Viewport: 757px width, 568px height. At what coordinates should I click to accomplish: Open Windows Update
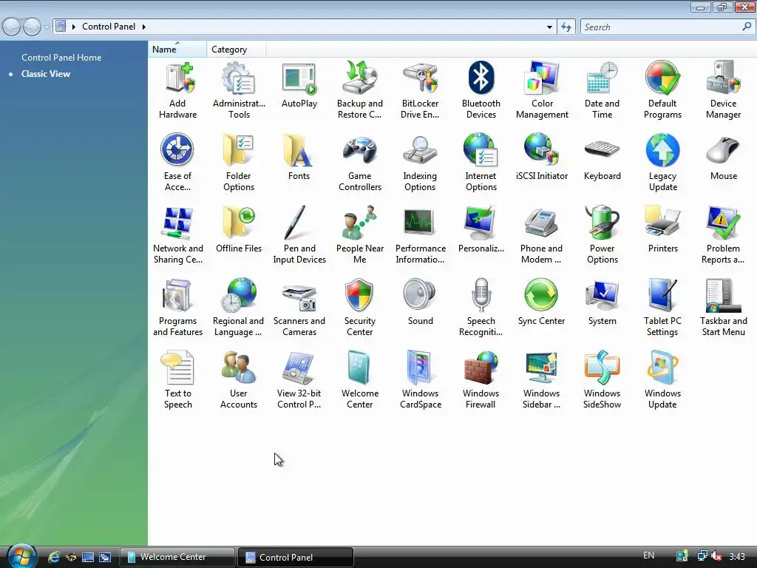[x=662, y=380]
